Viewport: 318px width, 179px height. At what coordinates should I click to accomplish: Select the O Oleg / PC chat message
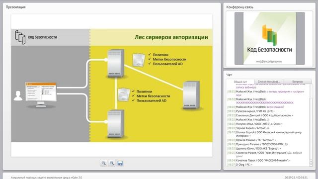[x=240, y=165]
